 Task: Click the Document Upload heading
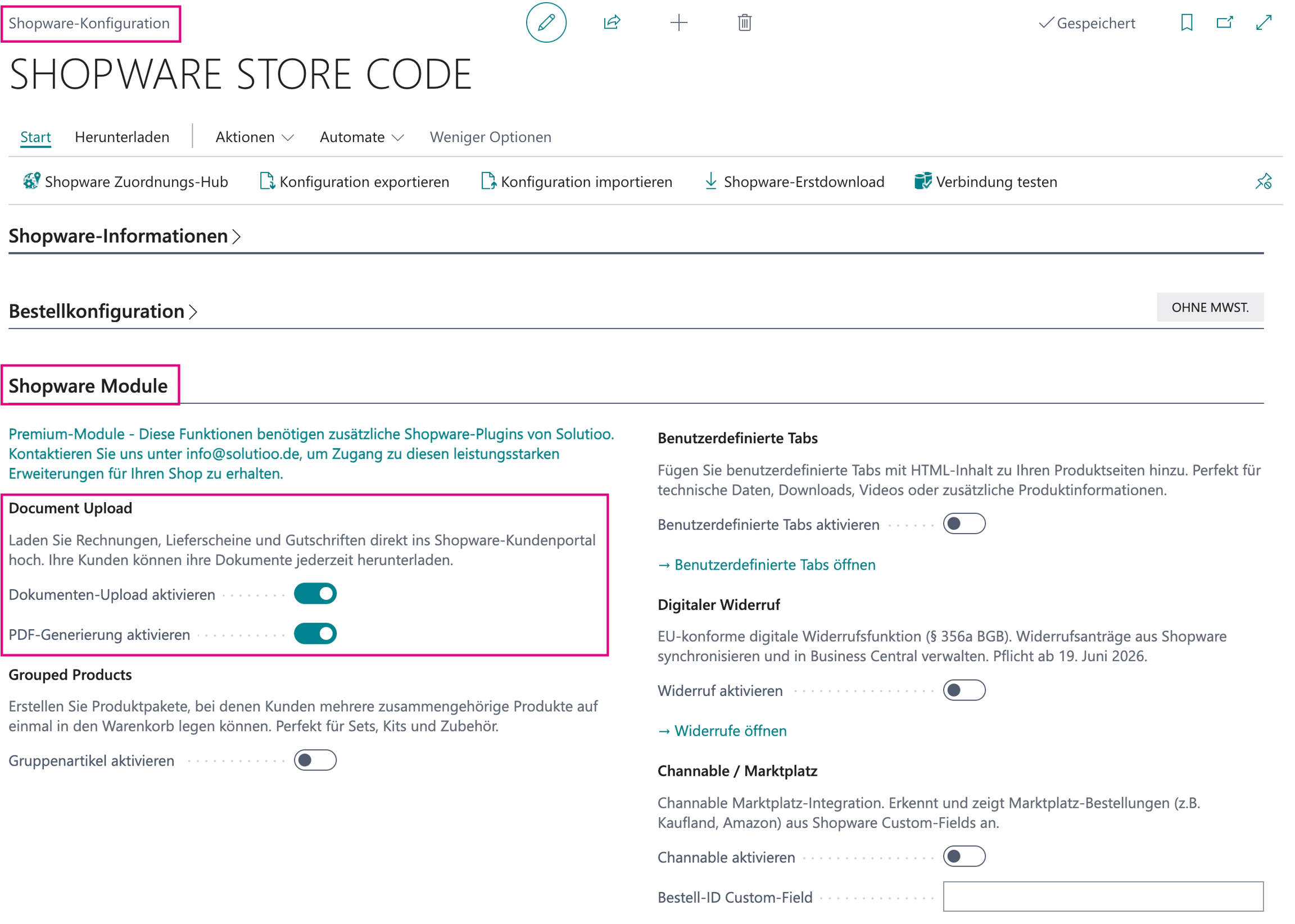(x=70, y=508)
